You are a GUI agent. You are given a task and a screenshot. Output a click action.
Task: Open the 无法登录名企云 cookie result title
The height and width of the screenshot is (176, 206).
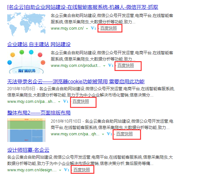(76, 82)
